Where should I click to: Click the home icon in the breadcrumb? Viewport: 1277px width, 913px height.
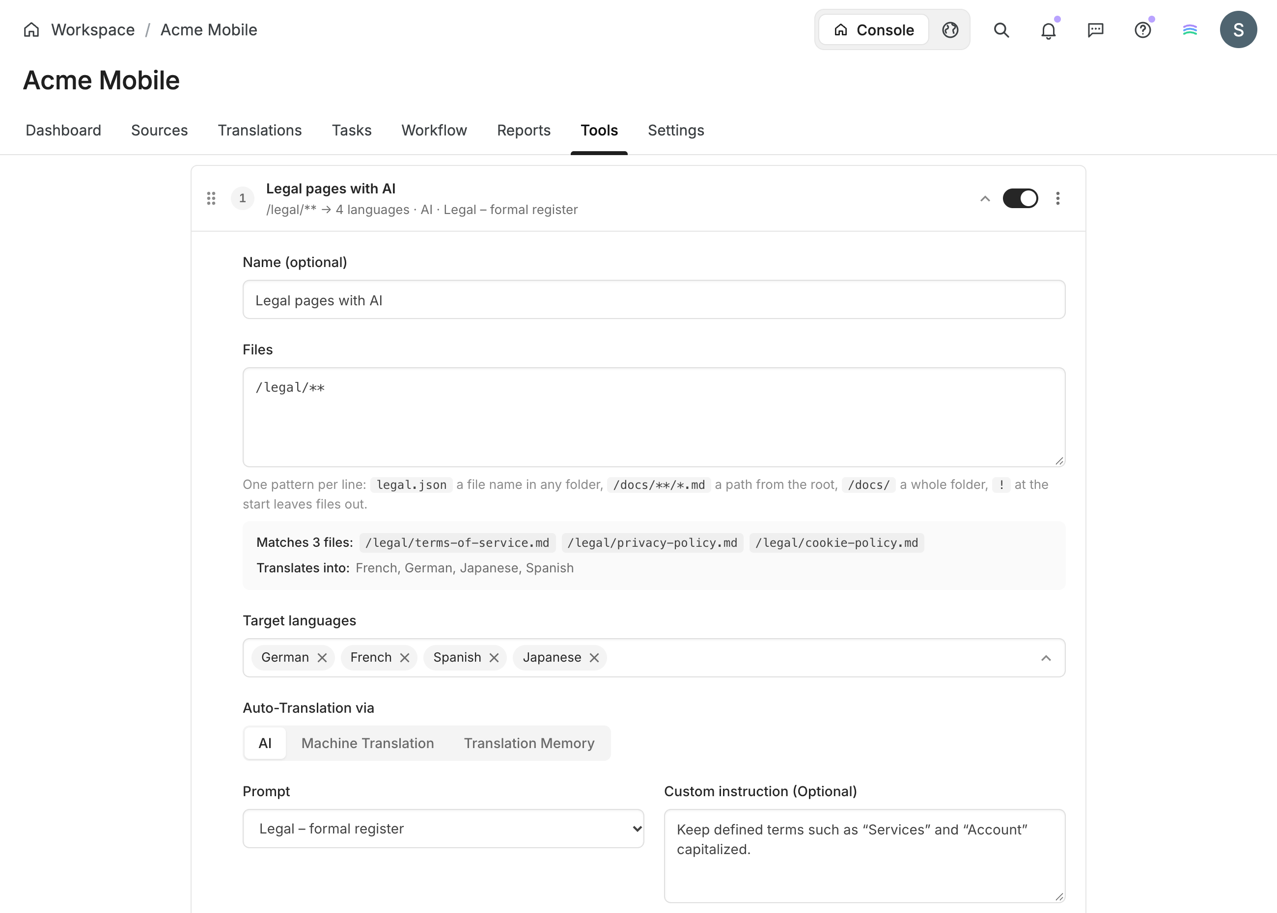click(x=31, y=29)
